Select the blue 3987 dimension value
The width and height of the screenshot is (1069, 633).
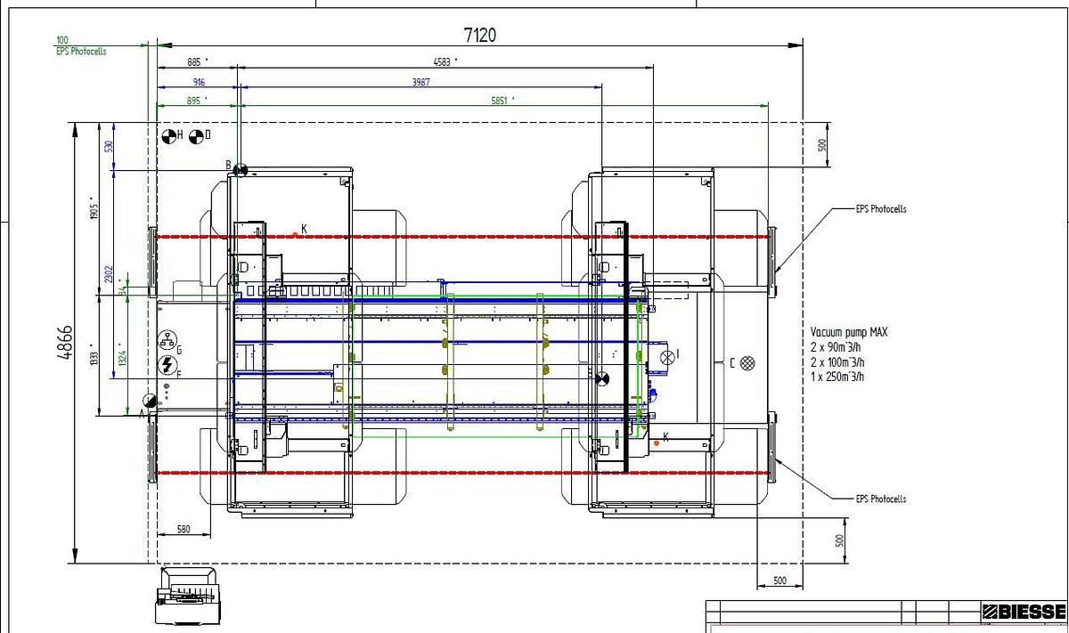point(420,82)
